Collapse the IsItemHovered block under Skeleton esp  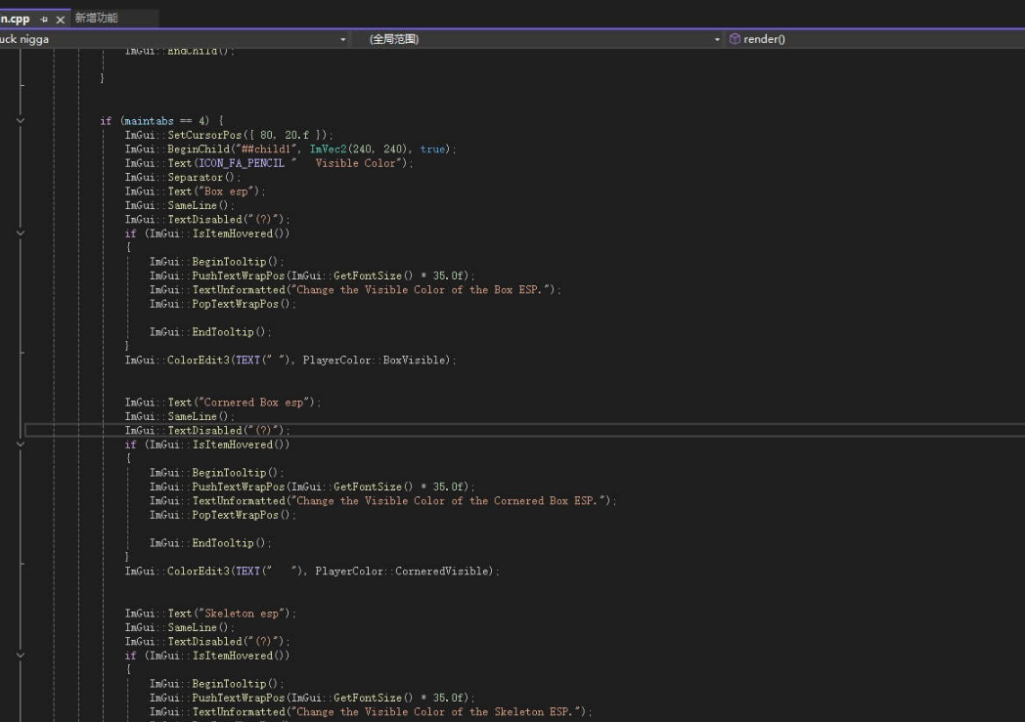(x=21, y=655)
